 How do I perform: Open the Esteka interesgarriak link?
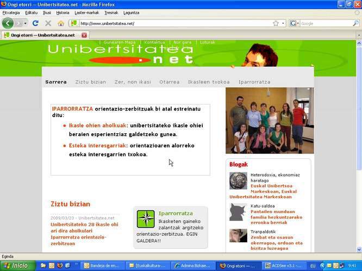(x=97, y=145)
